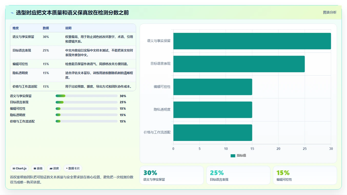Click the 语义与事实保留 chart axis label
Viewport: 347px width, 195px height.
pos(159,41)
